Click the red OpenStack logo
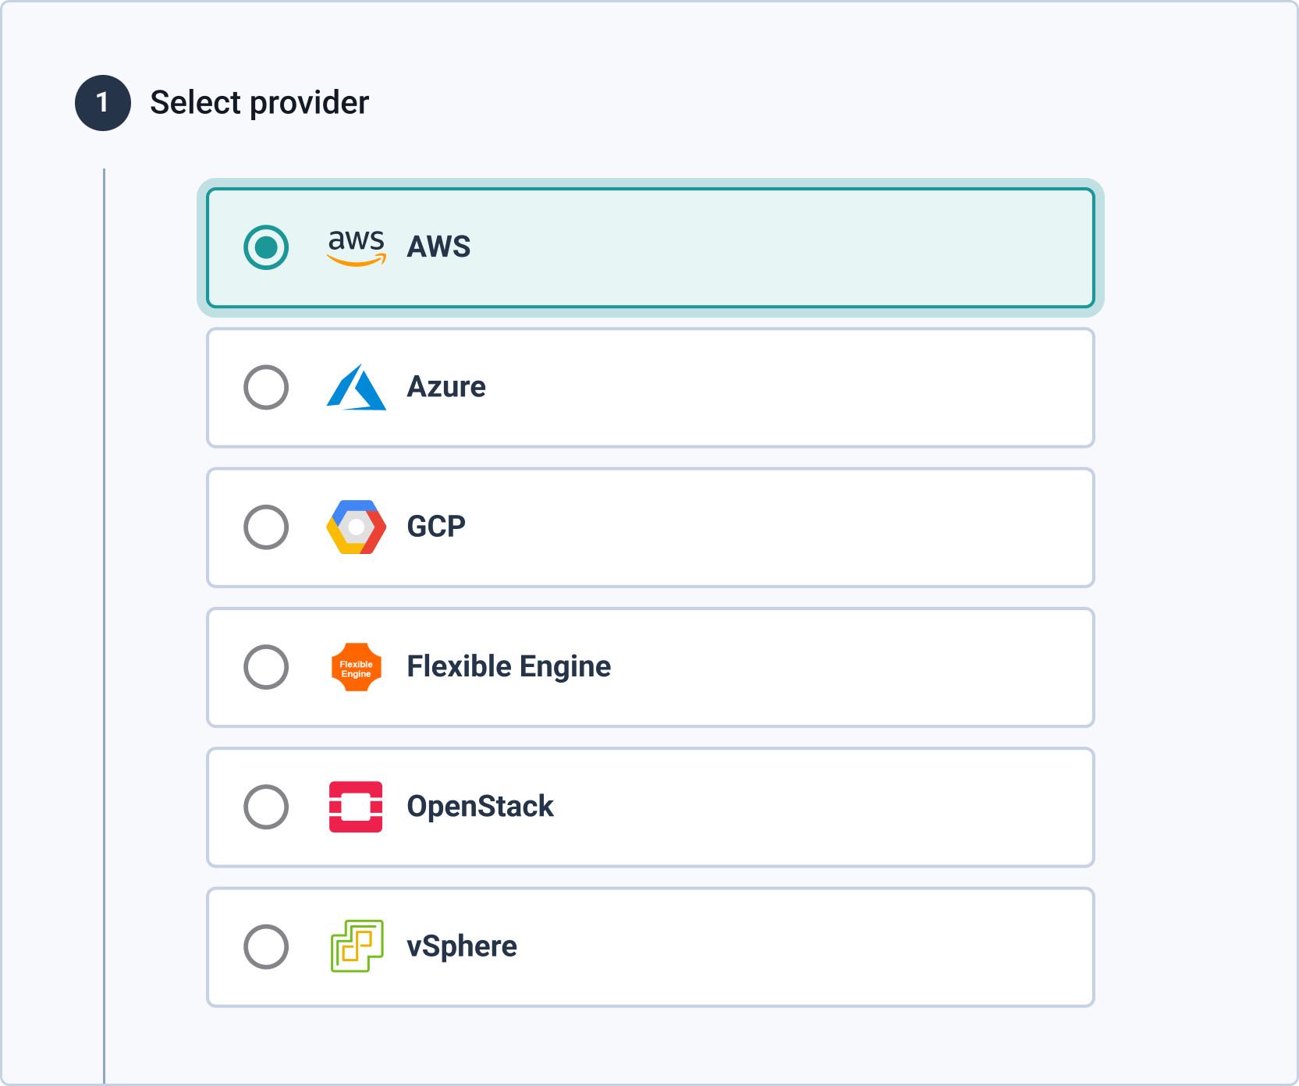This screenshot has height=1086, width=1299. [356, 807]
